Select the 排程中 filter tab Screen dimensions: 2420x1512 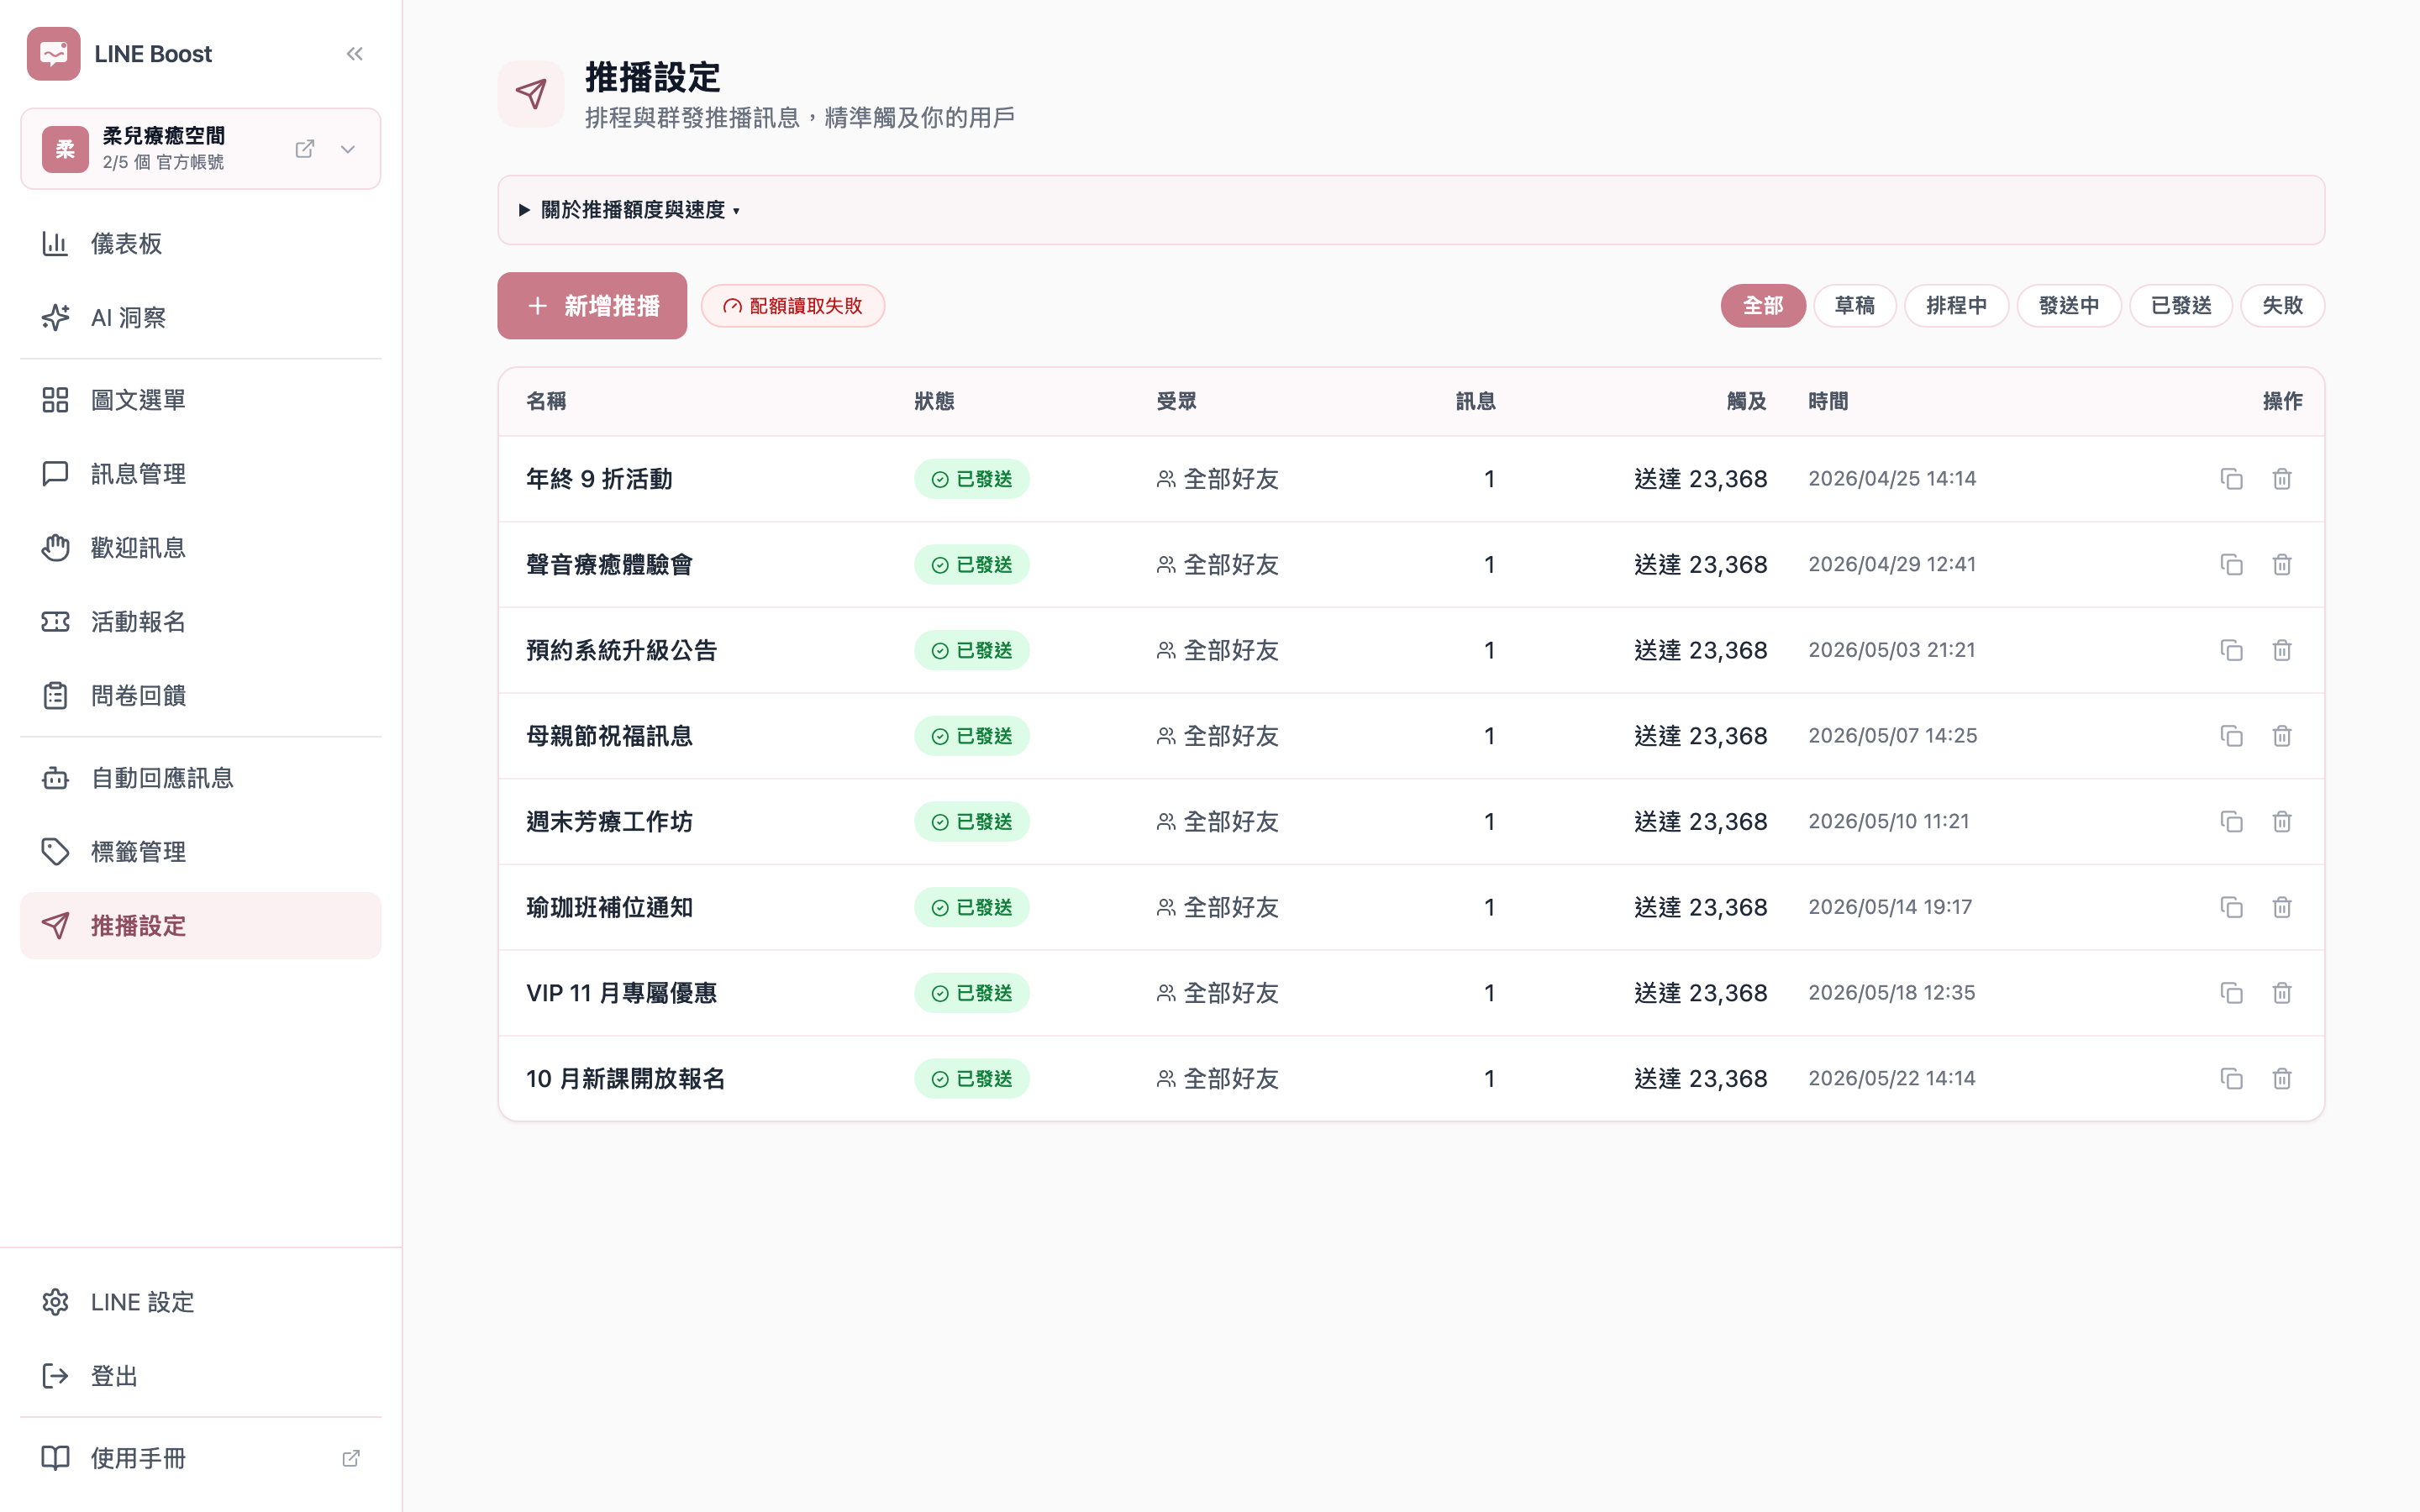[x=1957, y=306]
